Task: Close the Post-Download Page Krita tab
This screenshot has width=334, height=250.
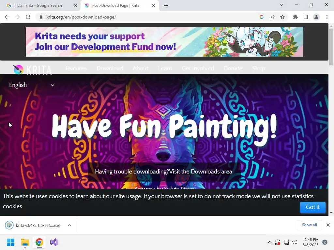Action: tap(154, 6)
